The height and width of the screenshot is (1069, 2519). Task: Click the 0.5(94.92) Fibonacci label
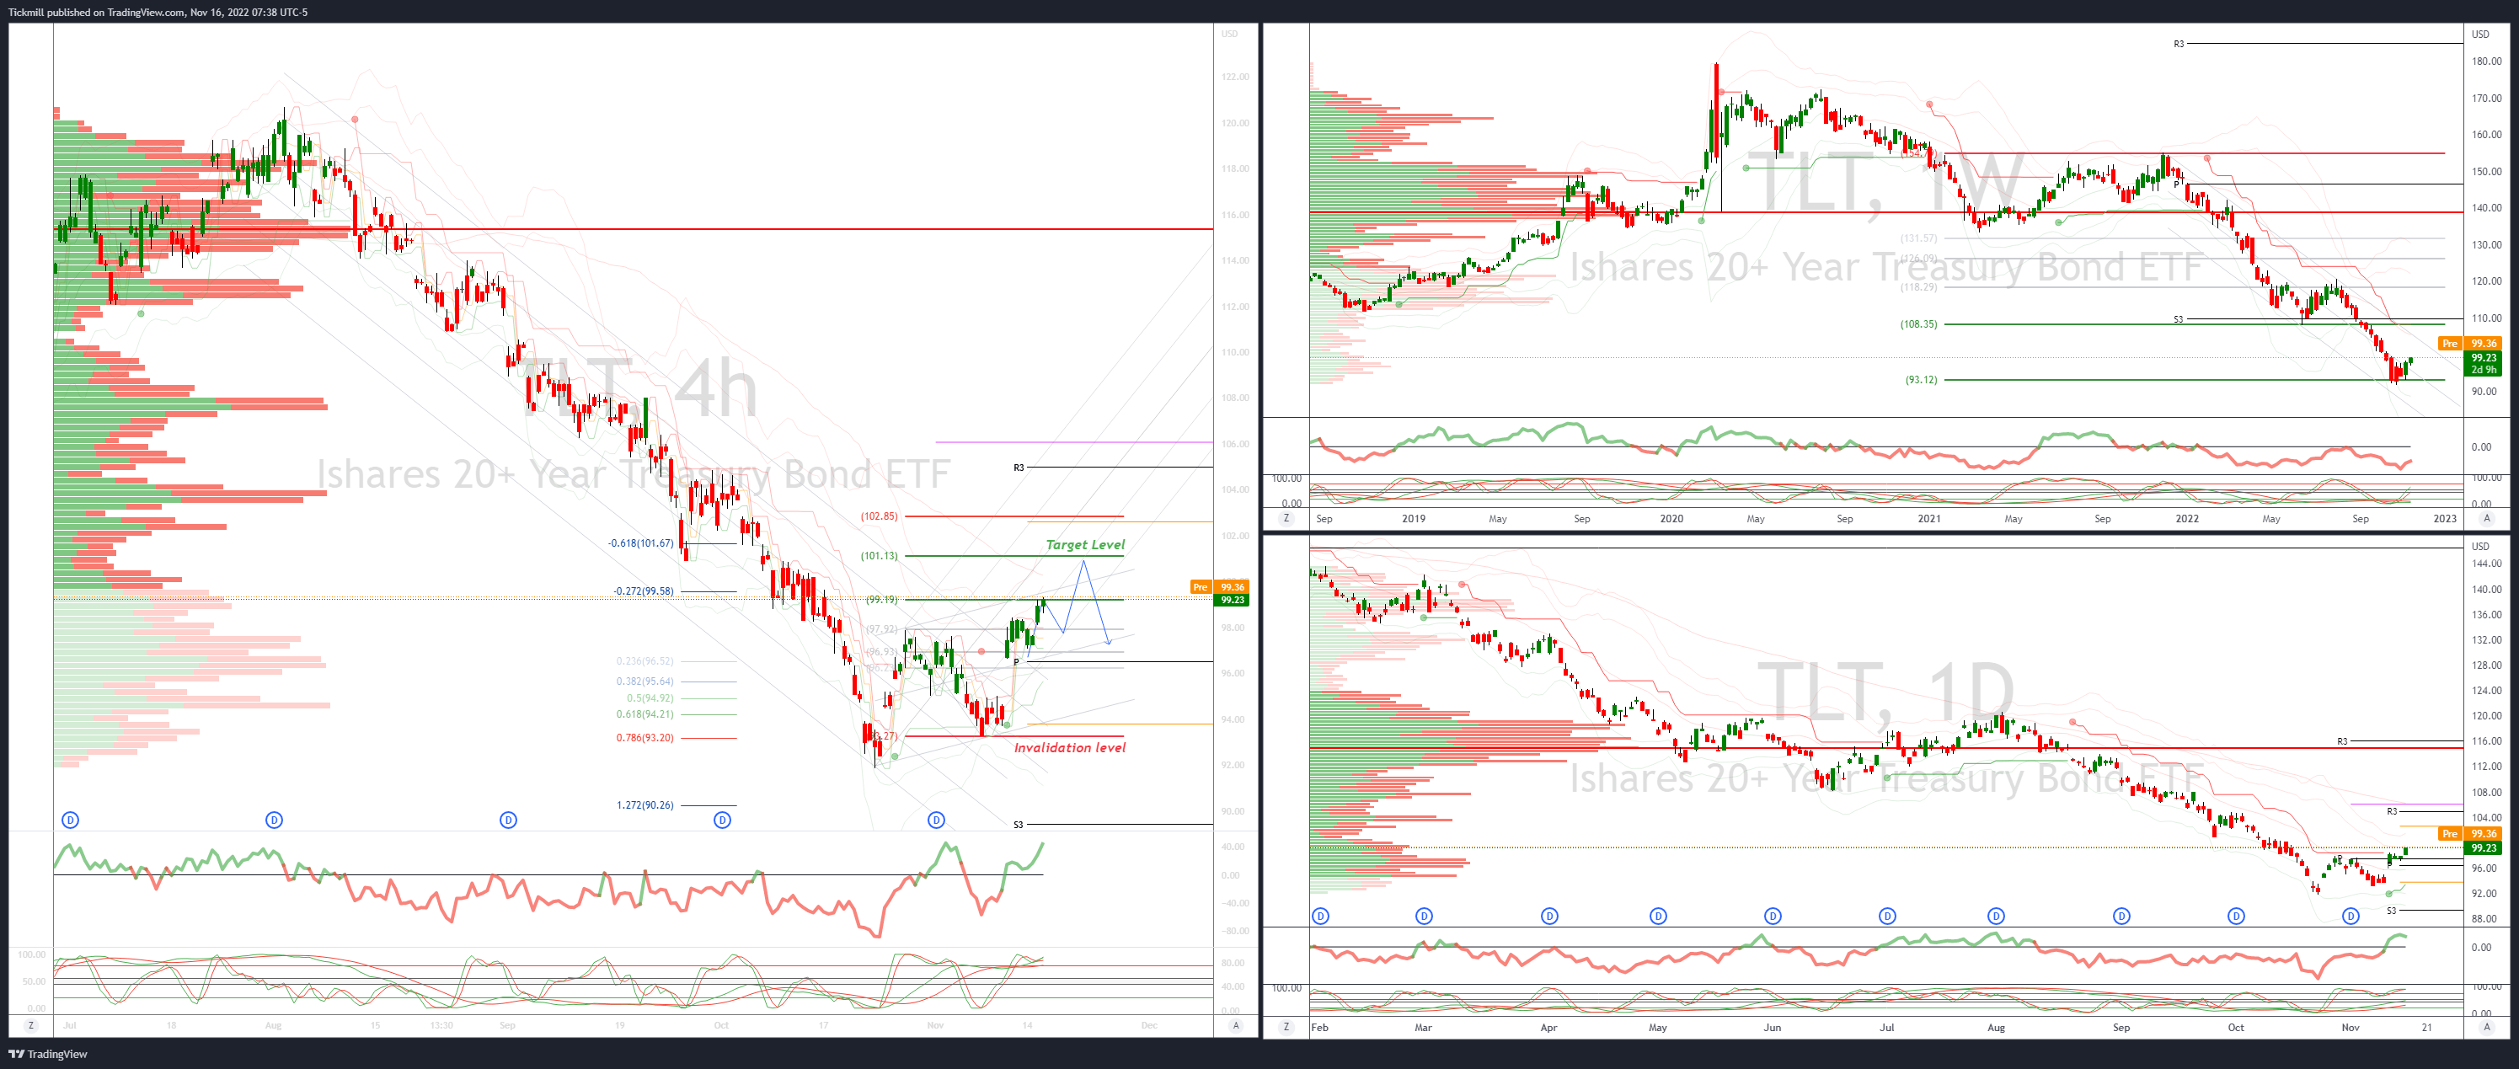[x=650, y=698]
